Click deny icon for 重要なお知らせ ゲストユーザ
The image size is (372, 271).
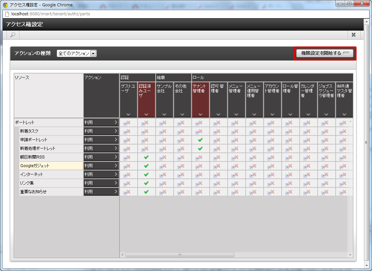coord(127,192)
